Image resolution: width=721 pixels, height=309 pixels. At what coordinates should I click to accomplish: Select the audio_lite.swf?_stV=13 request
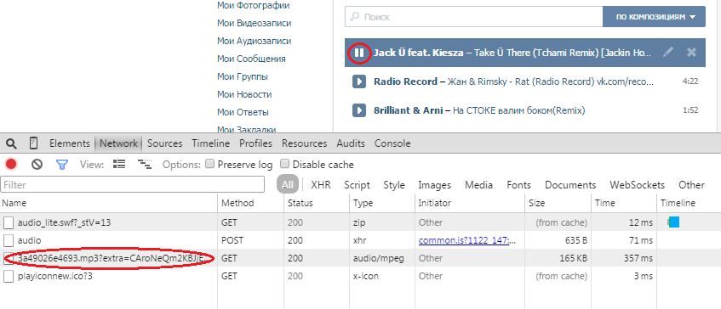(x=64, y=222)
